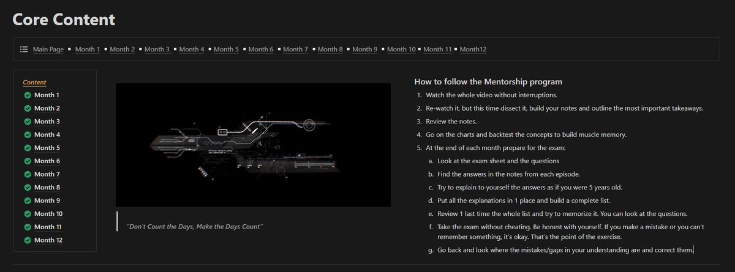Click Look at the exam sheet sub-step
The height and width of the screenshot is (272, 735).
pos(498,161)
